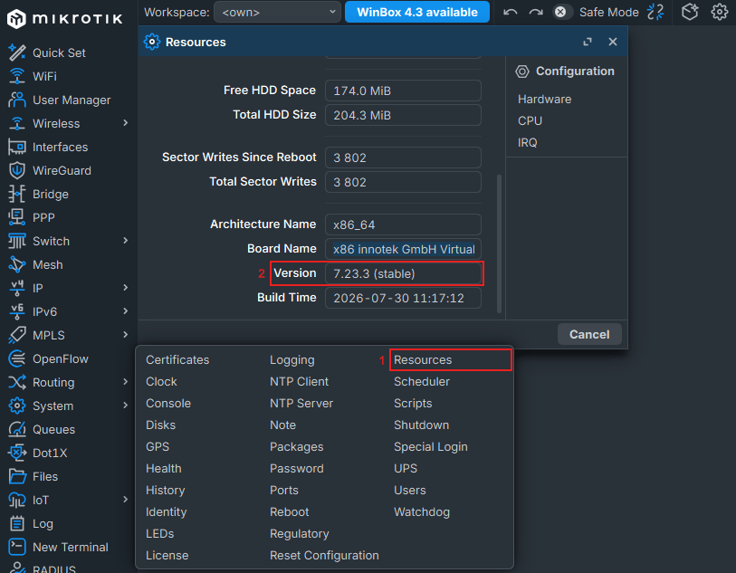Click the undo arrow in toolbar
The width and height of the screenshot is (736, 573).
(x=511, y=12)
